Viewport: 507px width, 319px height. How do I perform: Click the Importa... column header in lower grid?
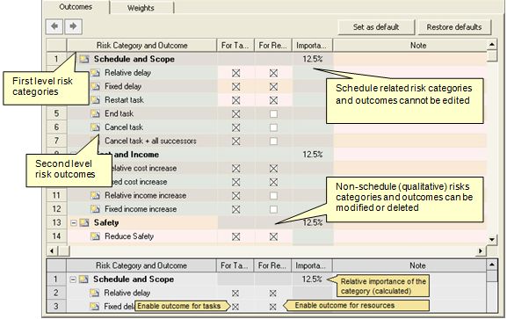coord(312,265)
